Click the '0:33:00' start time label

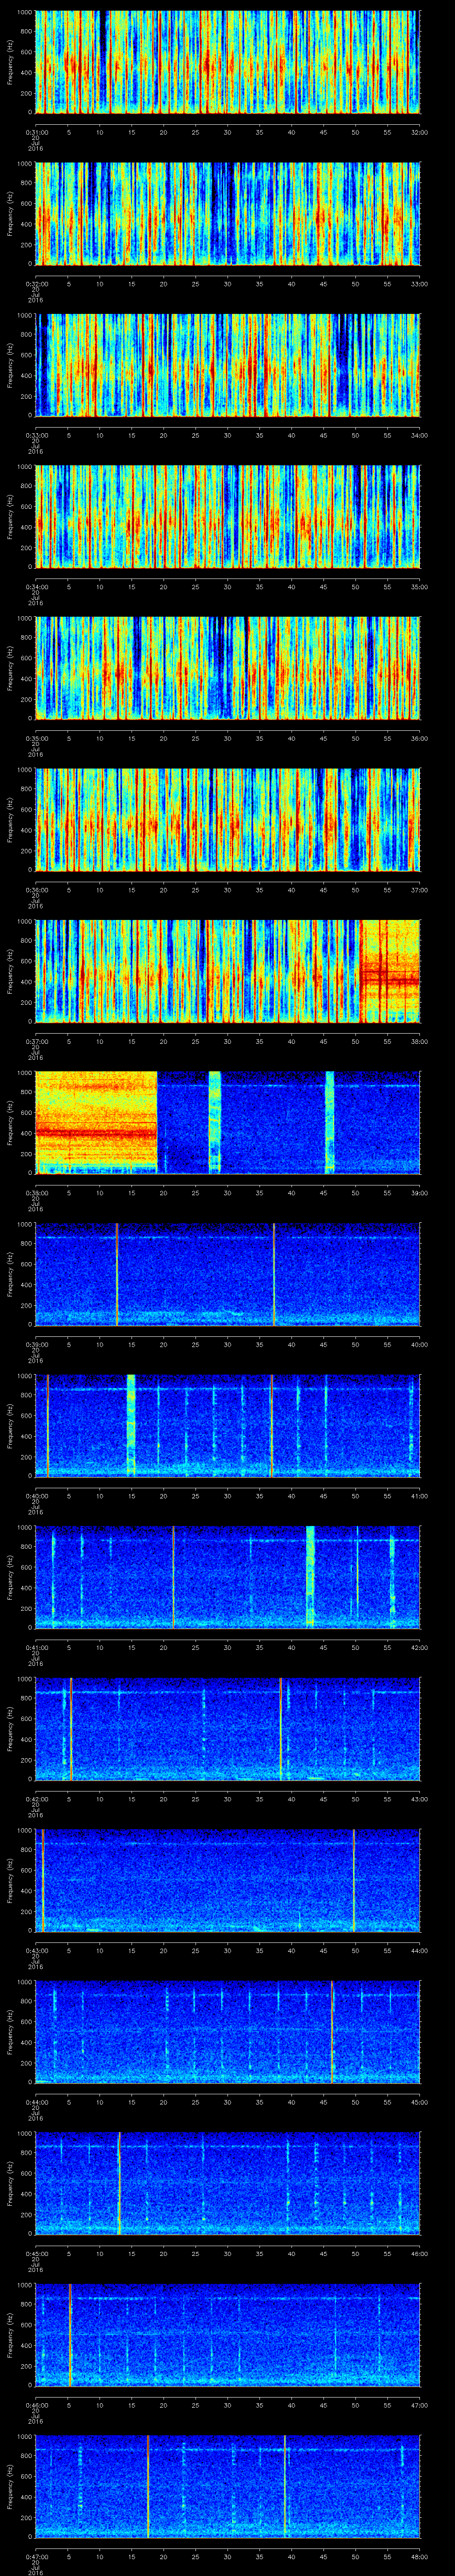click(36, 434)
